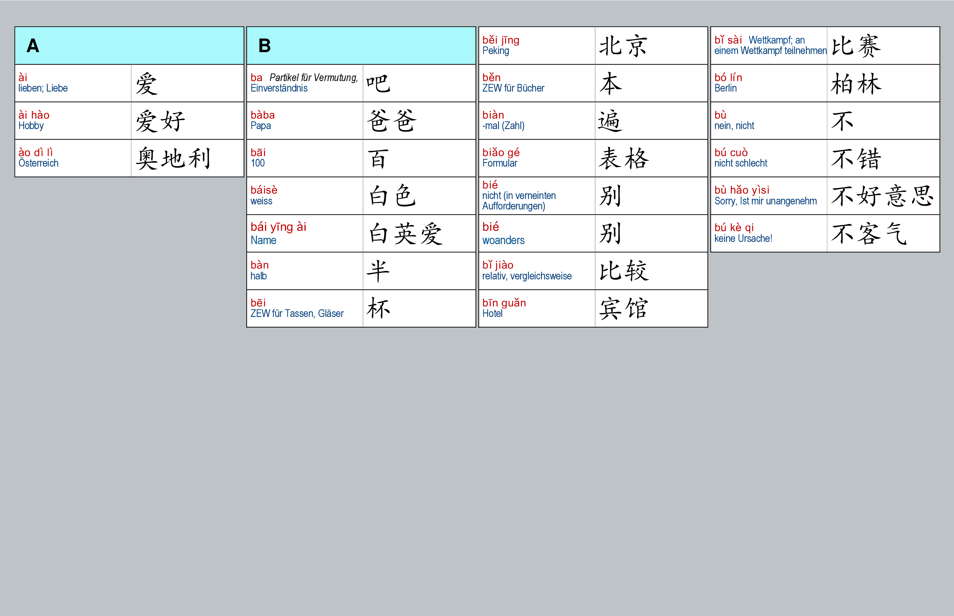Click the 不好意思 characters cell
This screenshot has height=616, width=954.
coord(883,195)
